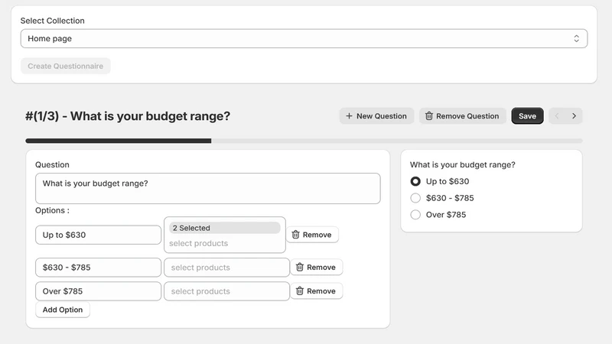
Task: Click the question progress bar
Action: click(304, 141)
